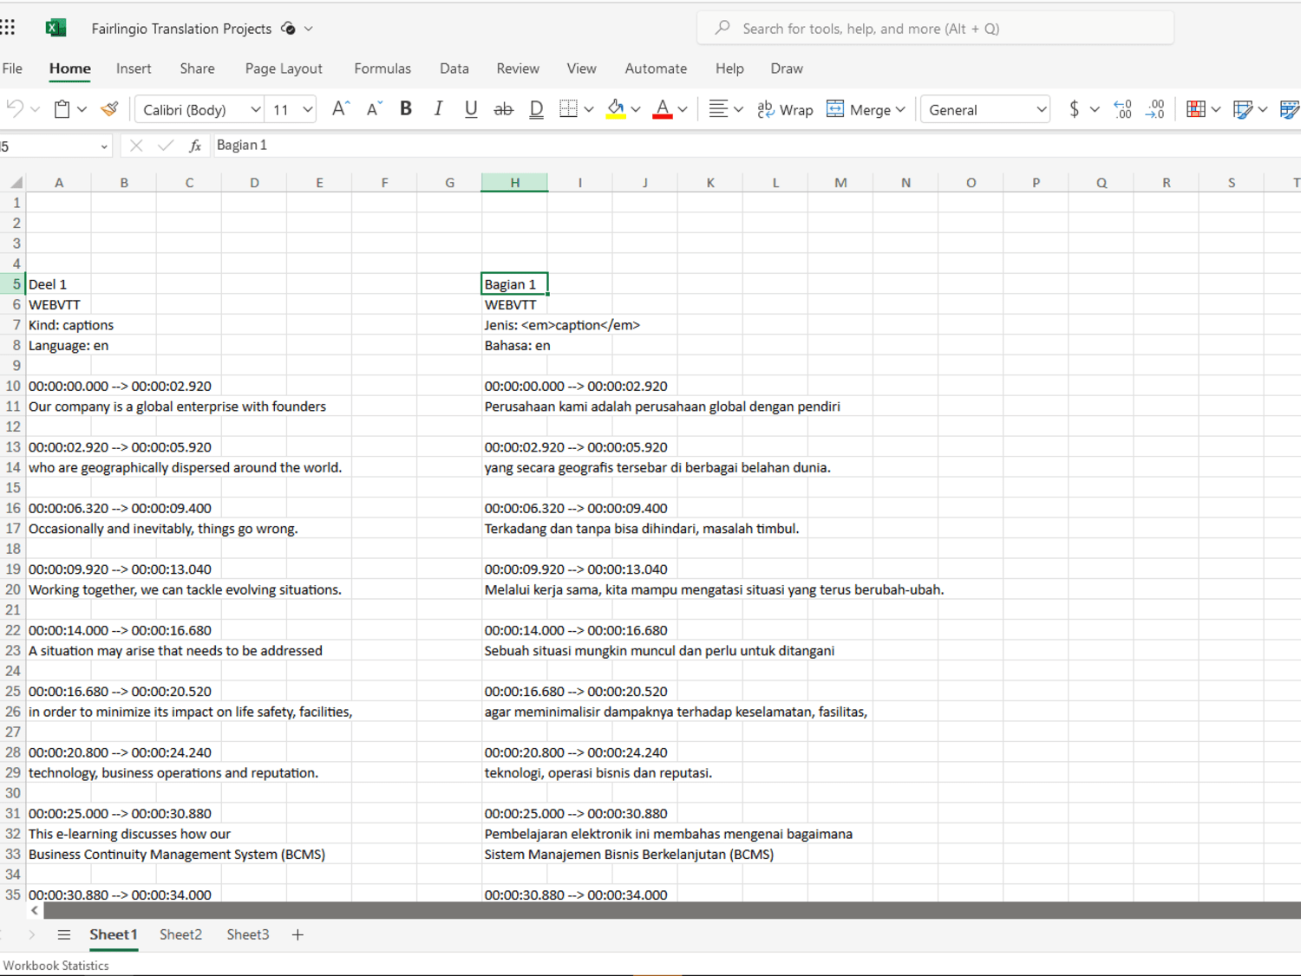Toggle Bold formatting

coord(405,109)
